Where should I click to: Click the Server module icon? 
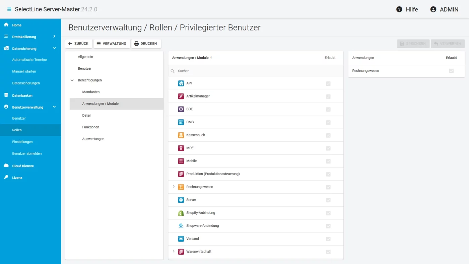[x=181, y=200]
